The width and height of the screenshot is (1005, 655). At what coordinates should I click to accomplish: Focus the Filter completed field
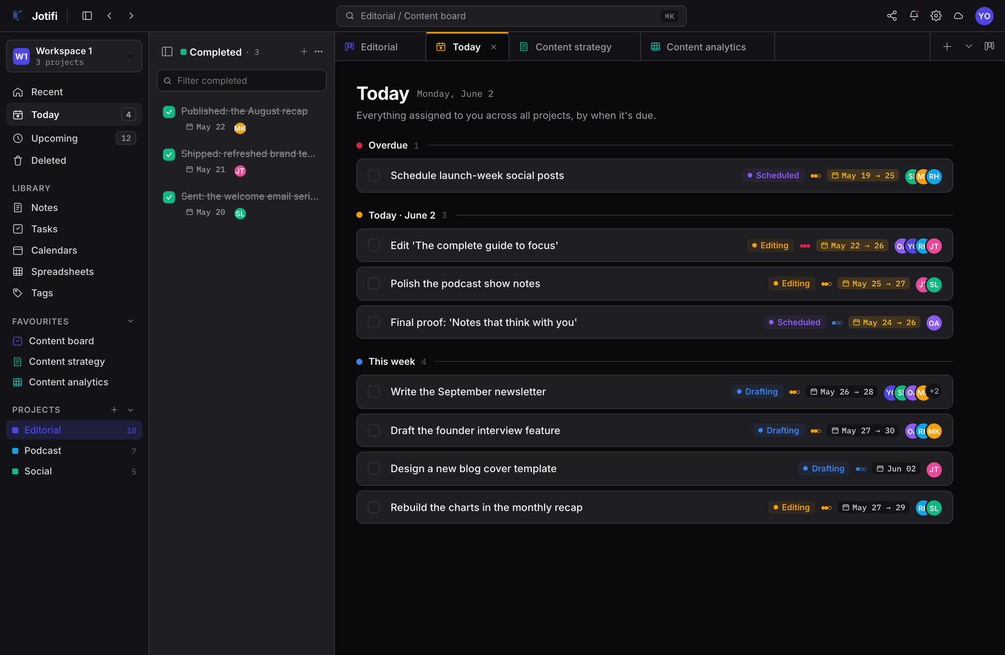click(x=242, y=80)
